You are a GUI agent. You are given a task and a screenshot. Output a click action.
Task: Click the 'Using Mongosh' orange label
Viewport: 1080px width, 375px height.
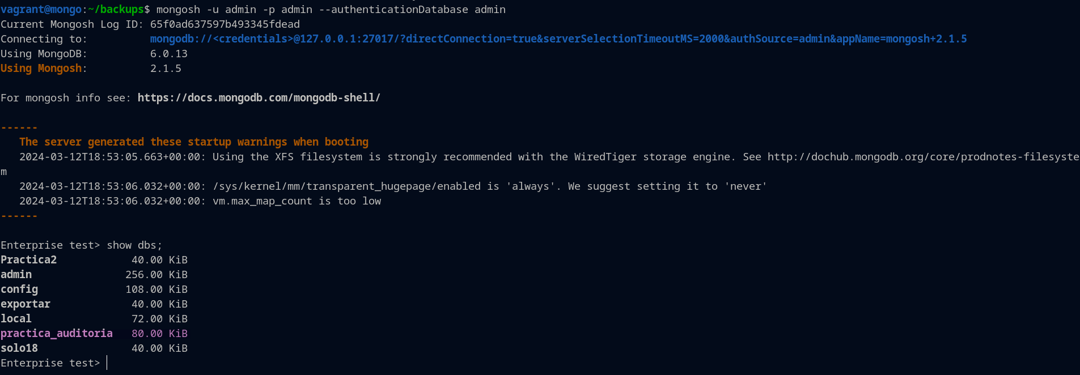(x=41, y=69)
